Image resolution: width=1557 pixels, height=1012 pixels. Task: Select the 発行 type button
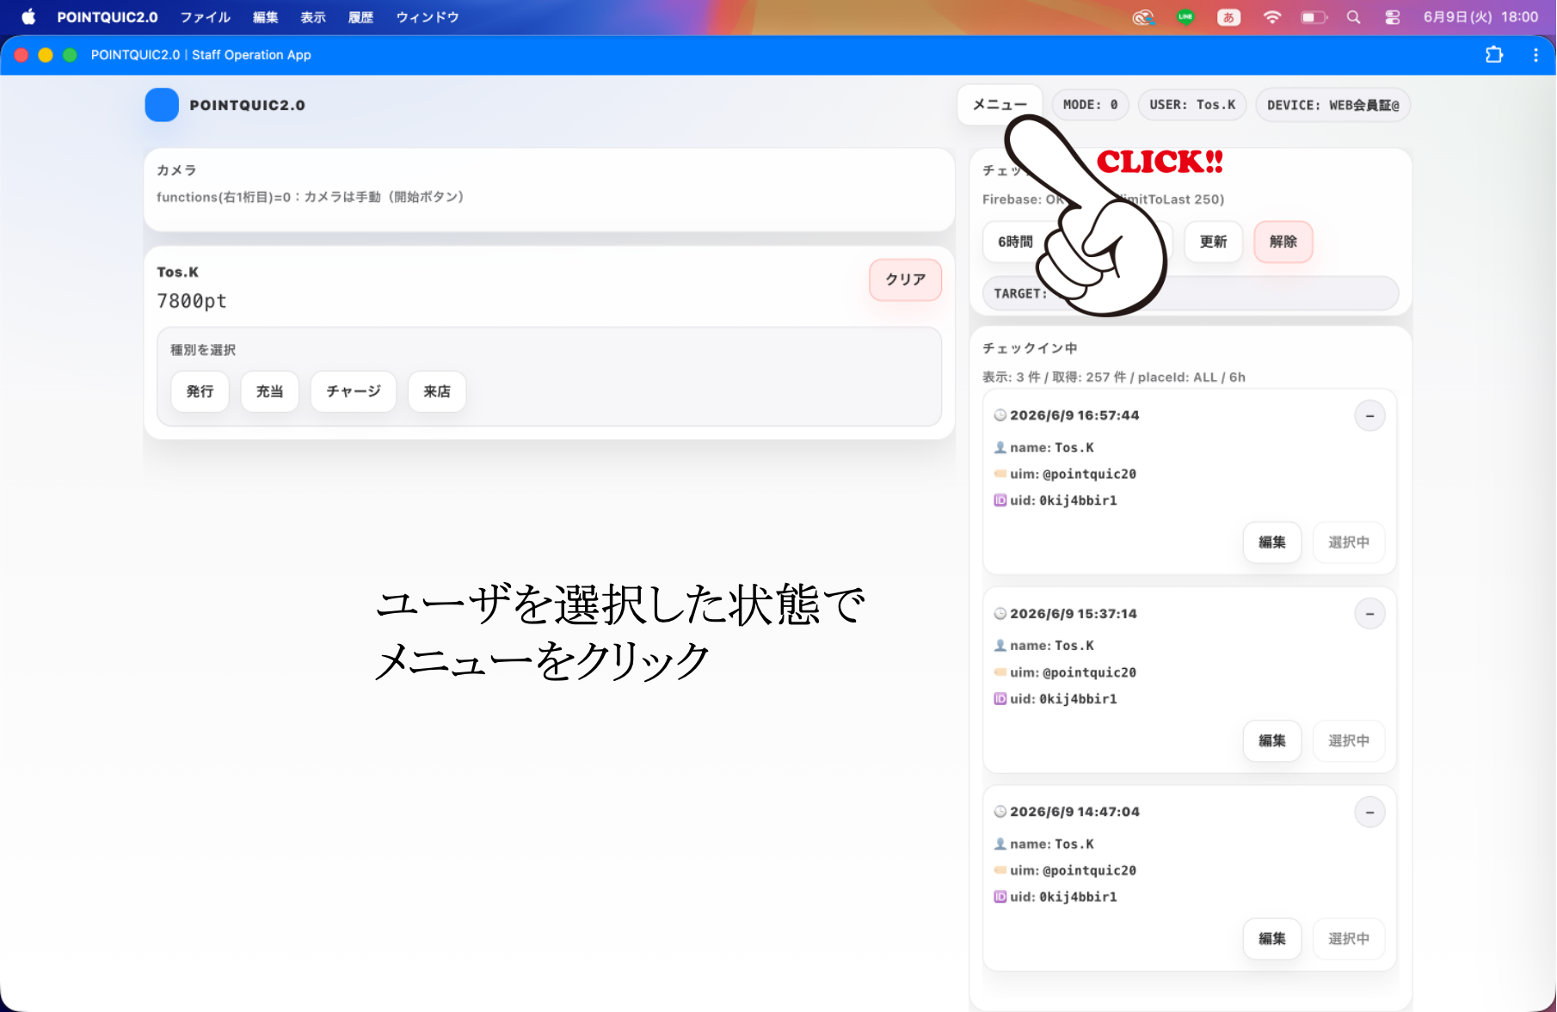[x=200, y=391]
